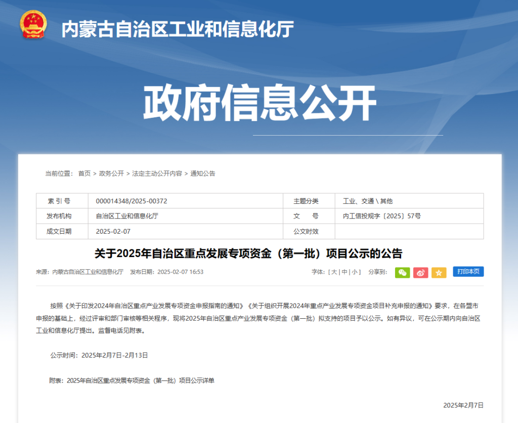This screenshot has width=518, height=423.
Task: Click index number 000014348/2025-00372
Action: tap(132, 201)
